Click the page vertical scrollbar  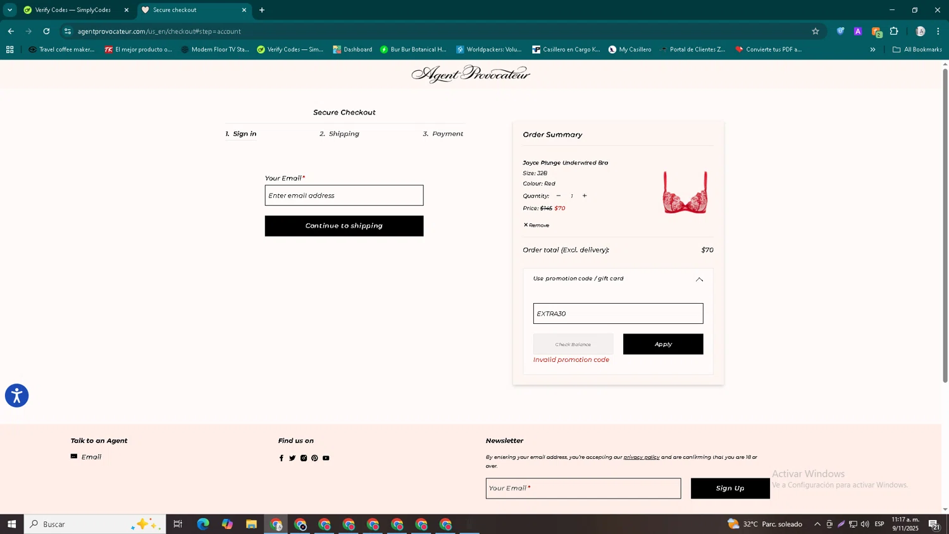945,225
